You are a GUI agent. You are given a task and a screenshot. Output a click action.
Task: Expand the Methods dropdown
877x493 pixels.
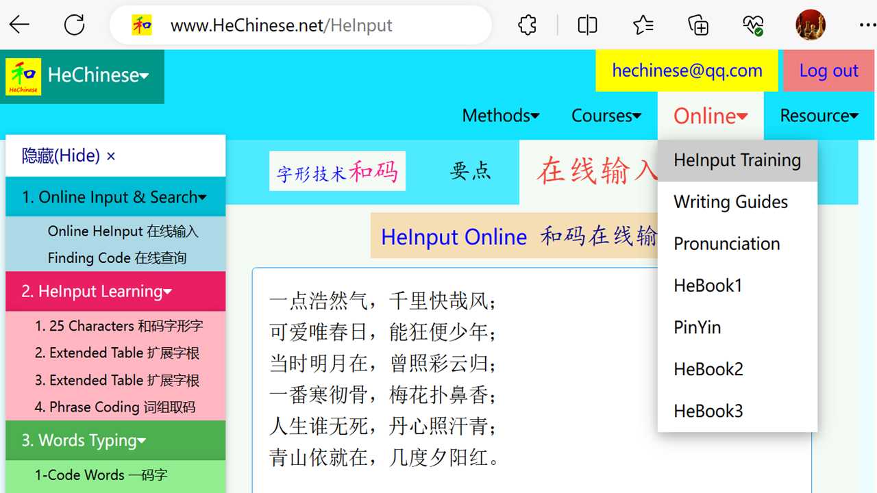(501, 115)
